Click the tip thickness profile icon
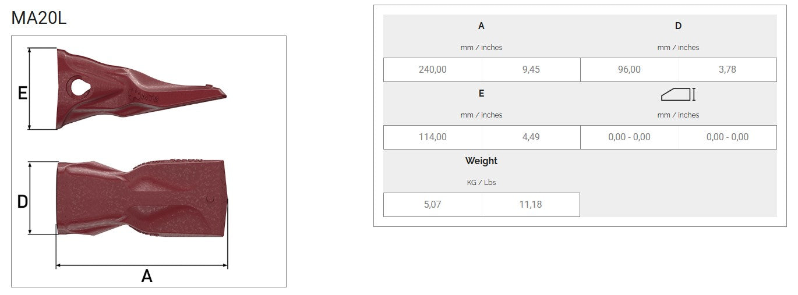 [678, 94]
